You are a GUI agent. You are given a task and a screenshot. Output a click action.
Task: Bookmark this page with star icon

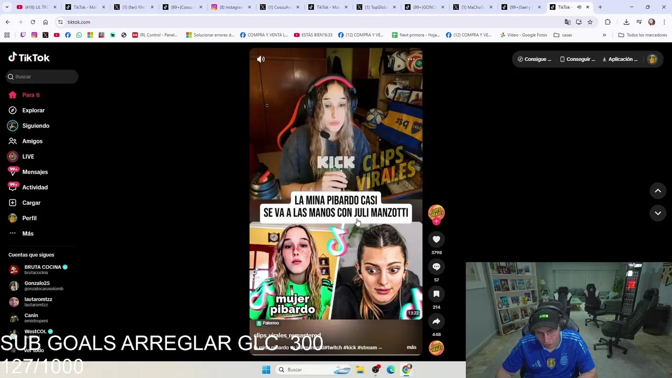point(590,22)
